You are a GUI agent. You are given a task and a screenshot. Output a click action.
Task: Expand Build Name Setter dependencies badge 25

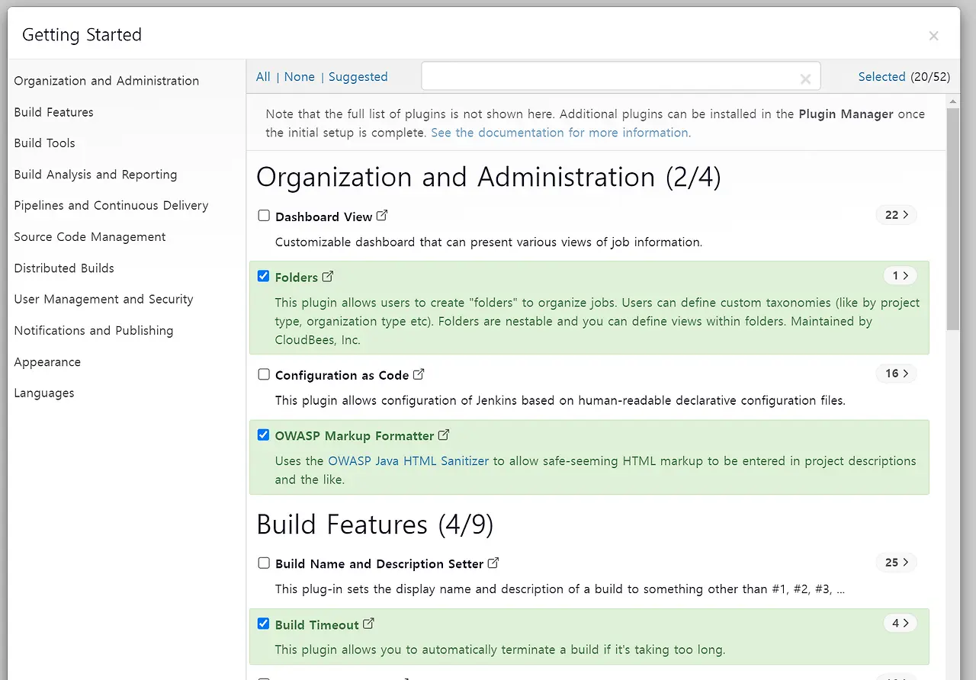pos(896,563)
